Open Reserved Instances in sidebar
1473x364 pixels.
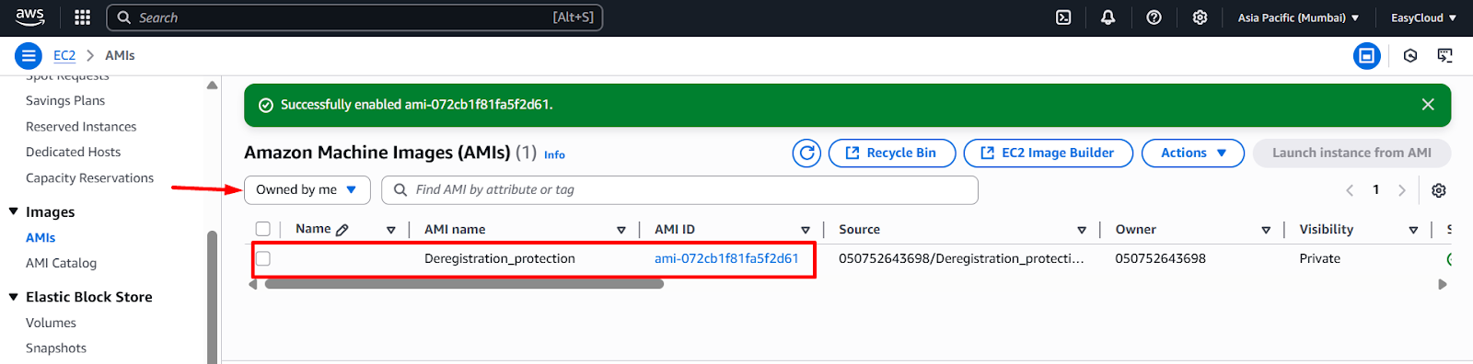tap(81, 127)
